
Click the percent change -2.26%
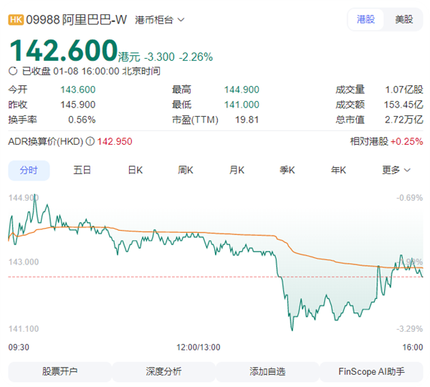pos(196,57)
